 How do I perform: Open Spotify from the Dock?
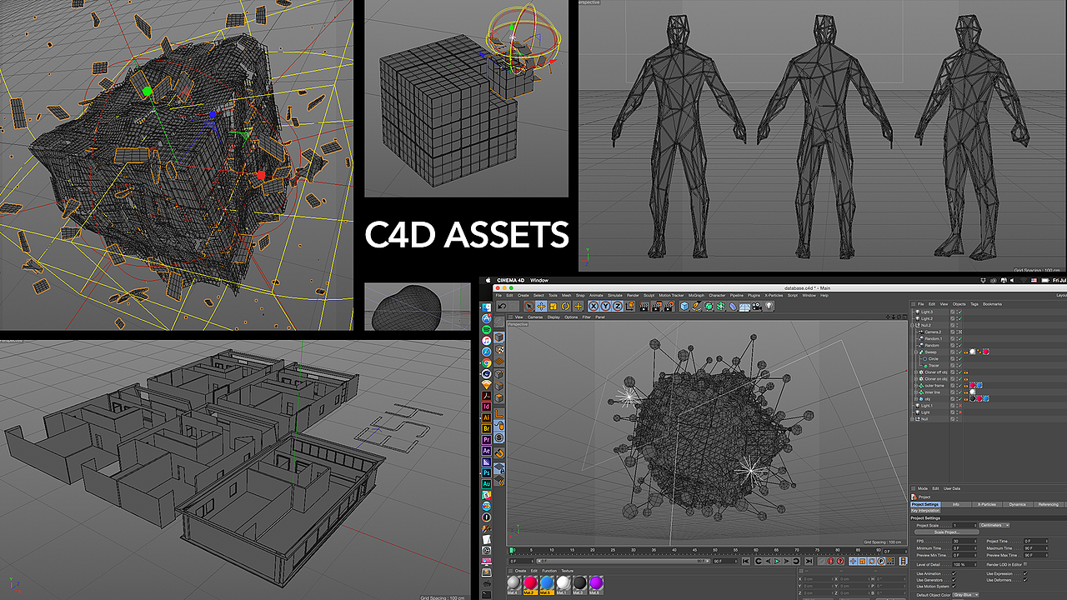coord(486,330)
